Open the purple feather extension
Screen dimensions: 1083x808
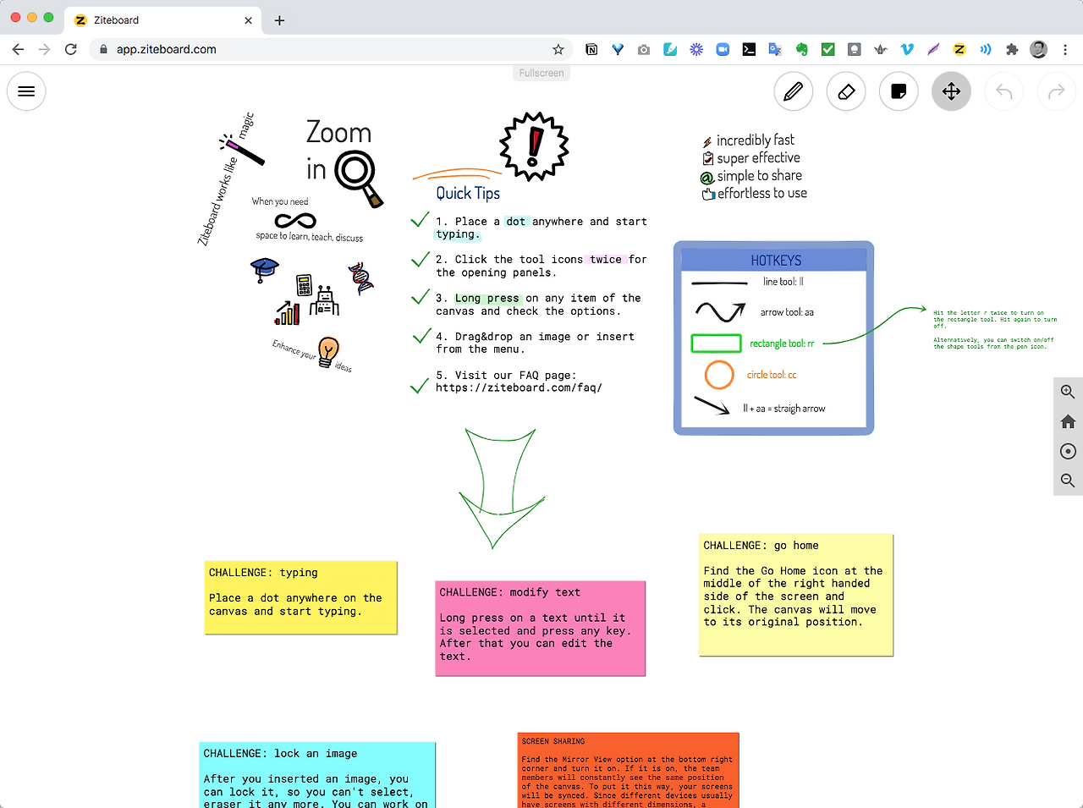point(933,49)
